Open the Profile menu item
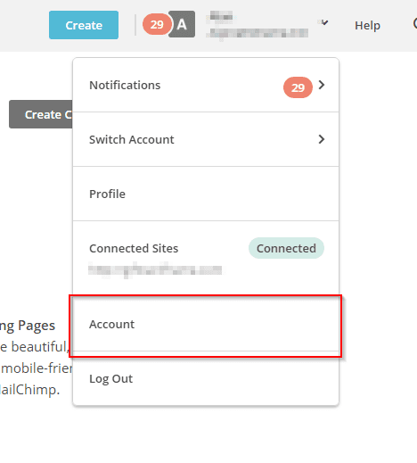Image resolution: width=417 pixels, height=463 pixels. click(x=206, y=194)
